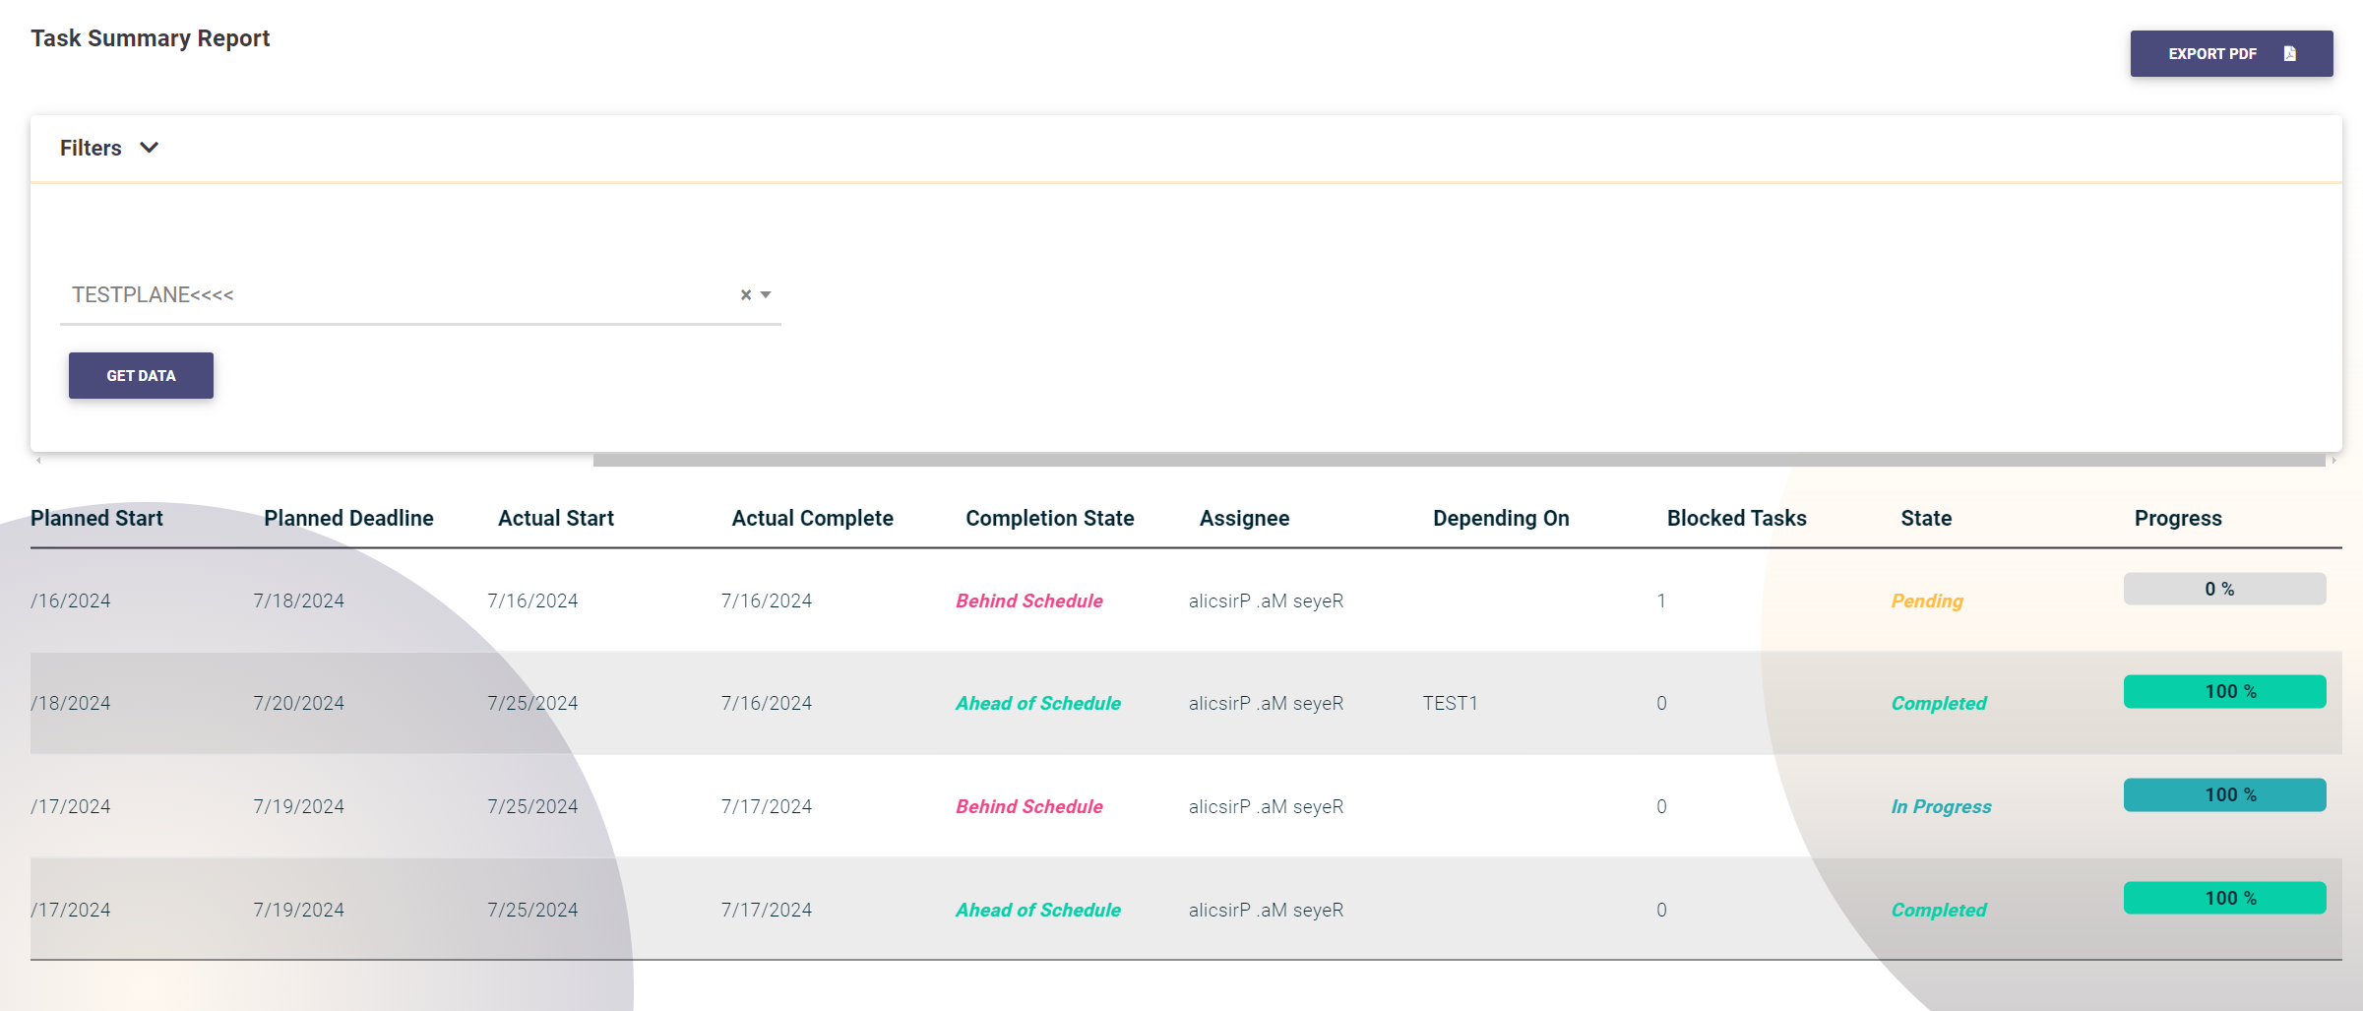Sort by Planned Start column header
2363x1011 pixels.
coord(96,518)
